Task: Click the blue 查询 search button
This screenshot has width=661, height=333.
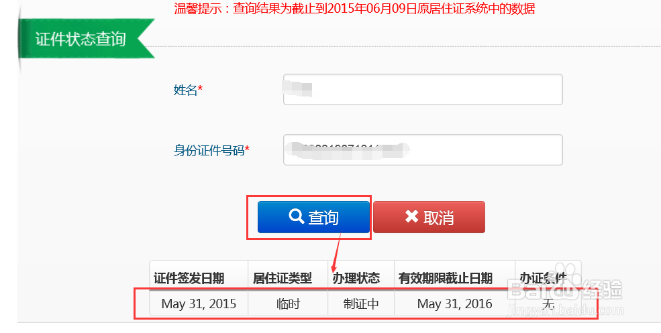Action: [313, 217]
